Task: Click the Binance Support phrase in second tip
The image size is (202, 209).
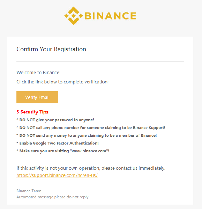Action: click(x=149, y=128)
